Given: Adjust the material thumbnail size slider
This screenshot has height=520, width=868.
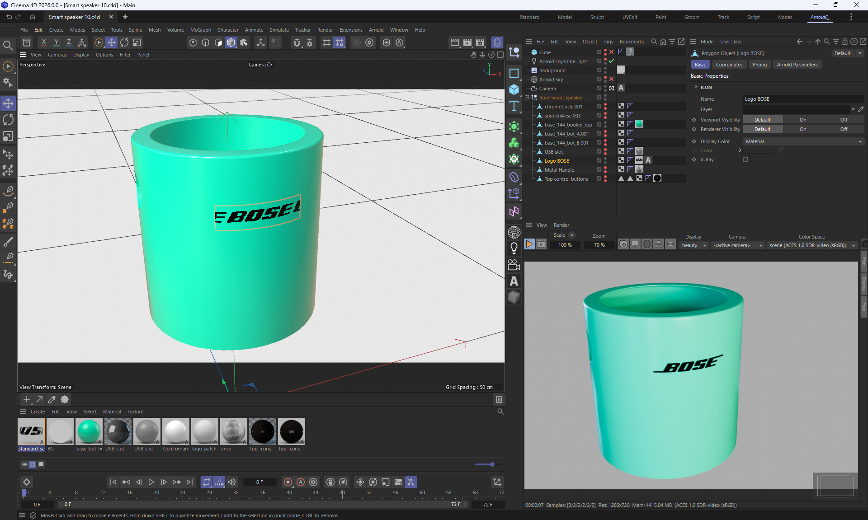Looking at the screenshot, I should point(492,464).
